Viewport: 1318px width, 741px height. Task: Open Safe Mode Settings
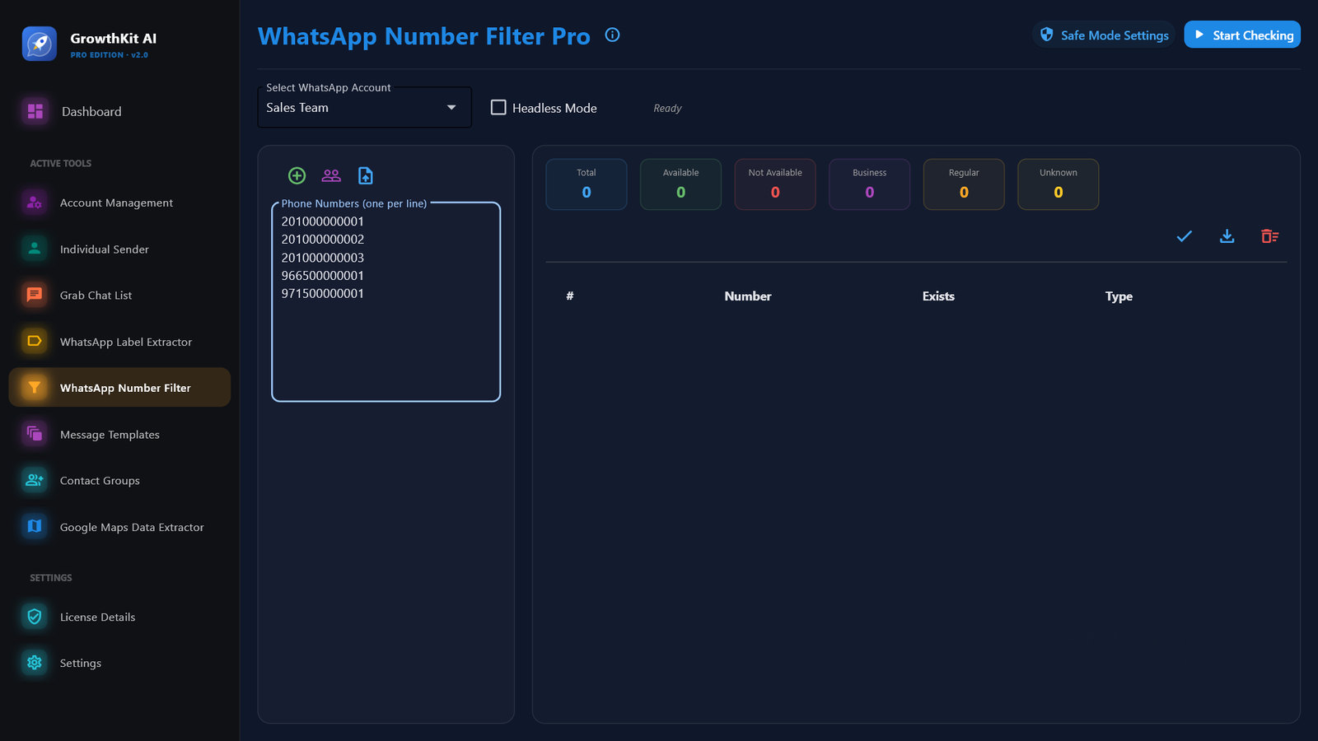[x=1104, y=35]
